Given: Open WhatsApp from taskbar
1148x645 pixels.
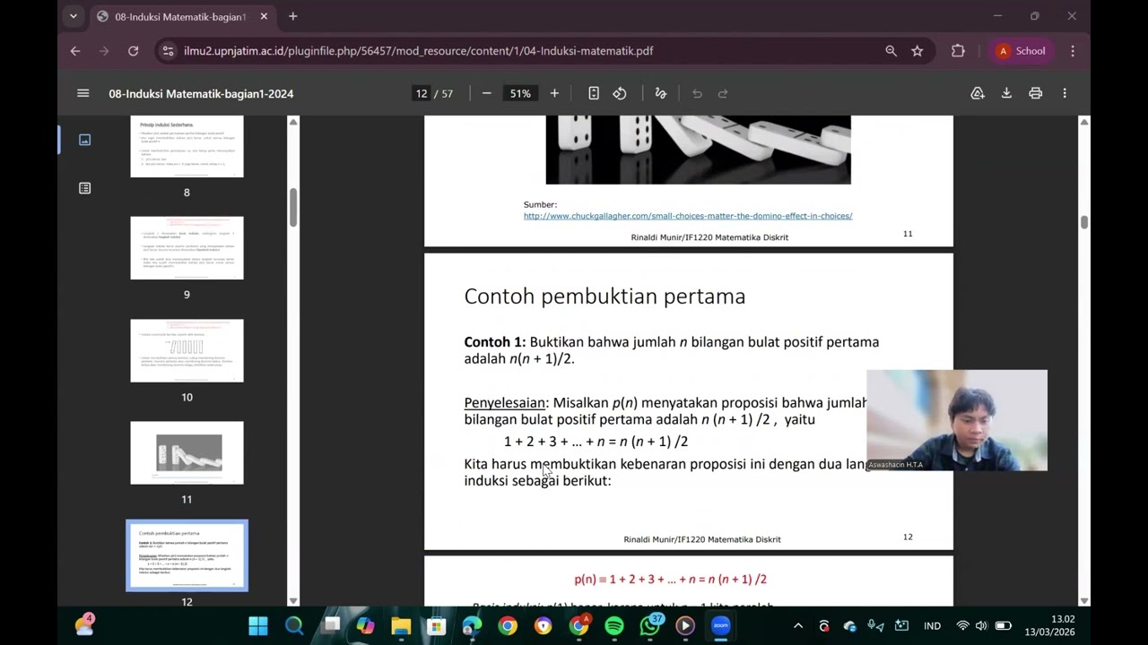Looking at the screenshot, I should [x=650, y=625].
